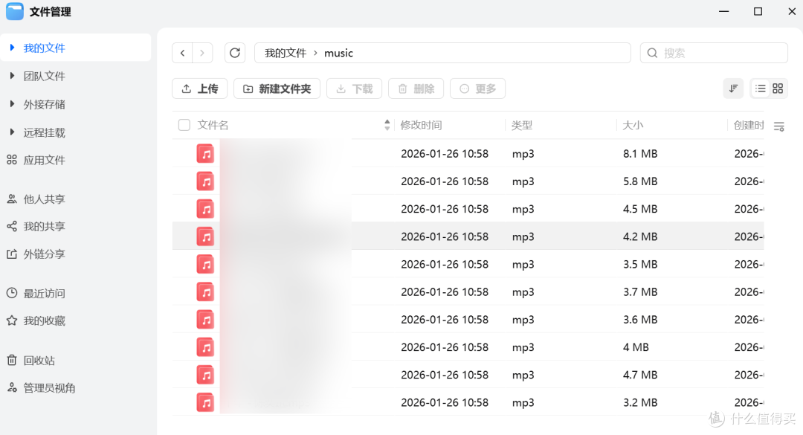The width and height of the screenshot is (803, 435).
Task: Click the music icon of 4.7 MB file
Action: [205, 375]
